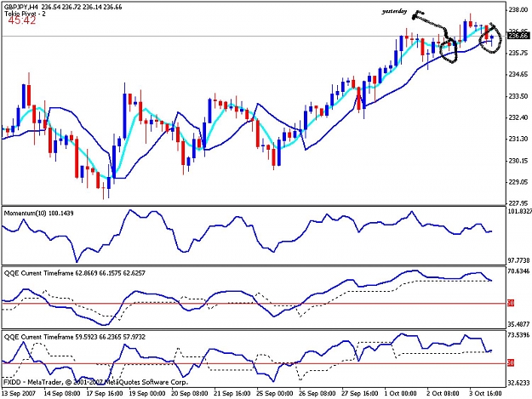Click the red 45:42 countdown timer

[x=22, y=20]
